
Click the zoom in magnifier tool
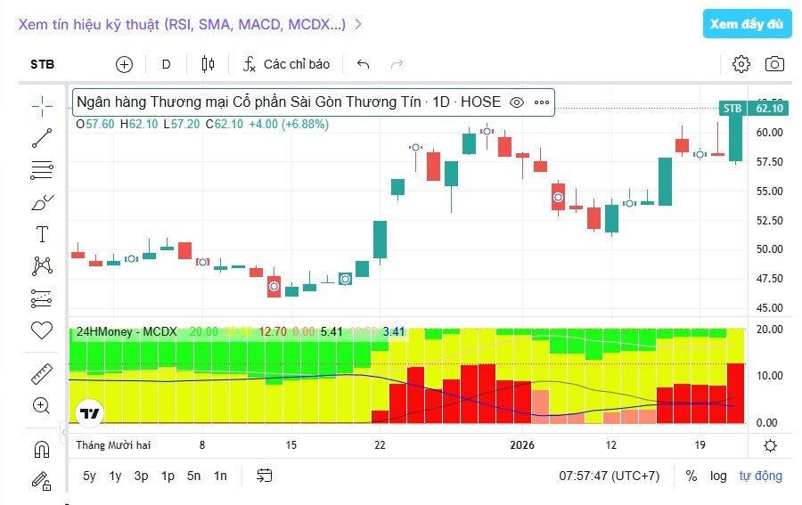[x=42, y=405]
